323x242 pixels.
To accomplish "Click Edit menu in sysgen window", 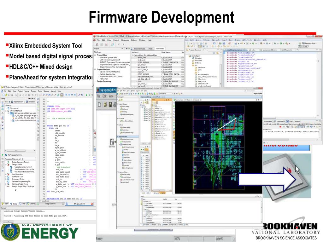I will (104, 96).
